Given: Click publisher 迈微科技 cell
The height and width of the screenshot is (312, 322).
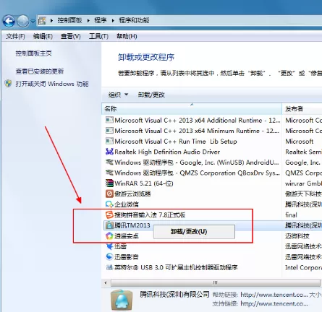Looking at the screenshot, I should (x=297, y=236).
